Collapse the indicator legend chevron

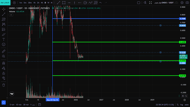pos(11,15)
